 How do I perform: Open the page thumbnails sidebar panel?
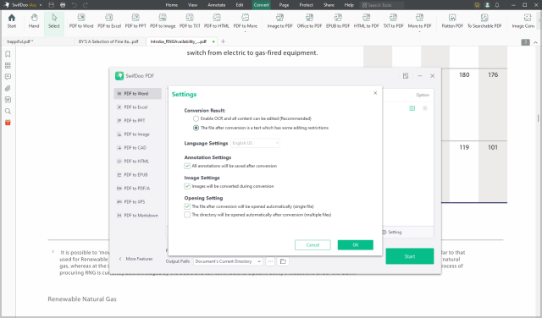(x=8, y=66)
